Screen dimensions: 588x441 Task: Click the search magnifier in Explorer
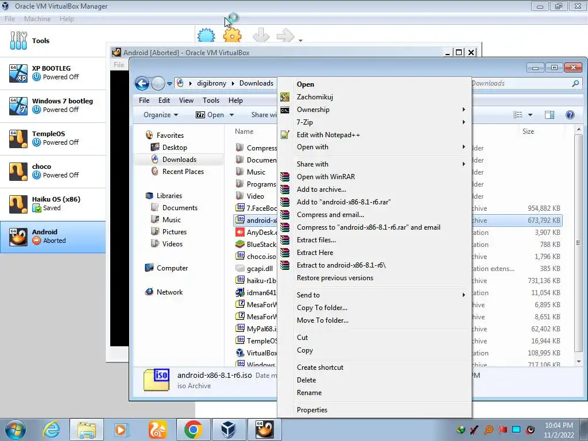(575, 83)
